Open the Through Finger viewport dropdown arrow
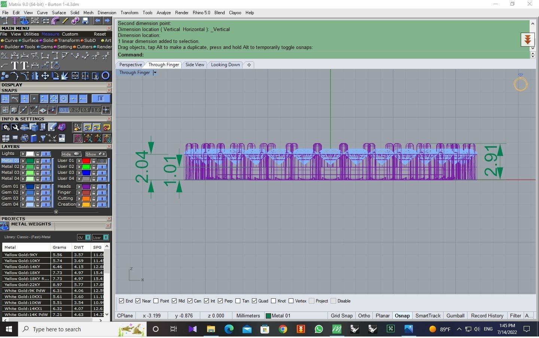Screen dimensions: 539x338 coord(155,73)
